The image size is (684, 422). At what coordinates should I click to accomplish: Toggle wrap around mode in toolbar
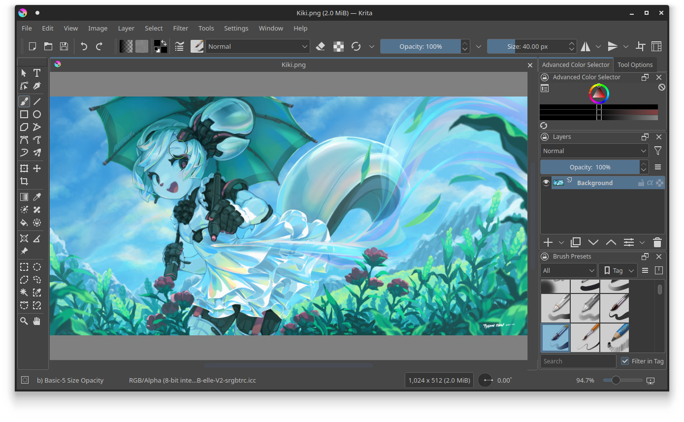coord(641,46)
